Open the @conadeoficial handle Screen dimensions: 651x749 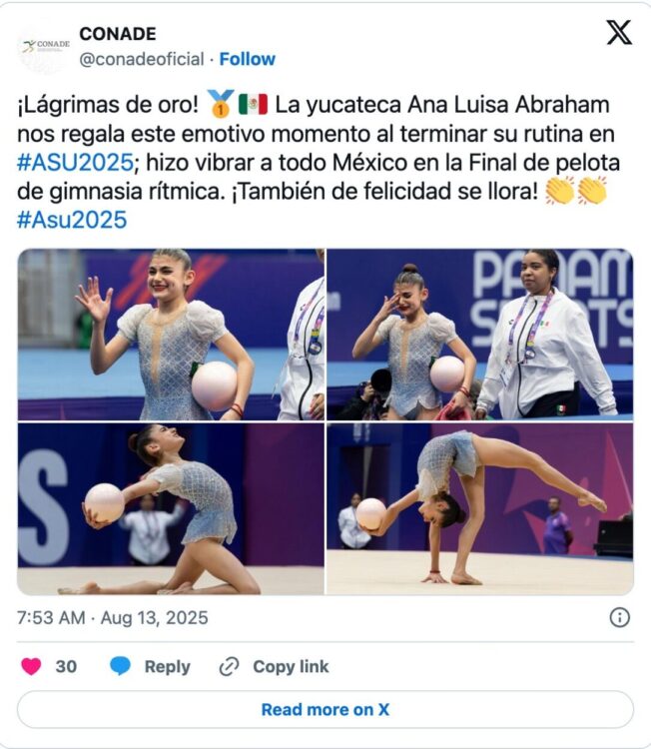coord(142,59)
